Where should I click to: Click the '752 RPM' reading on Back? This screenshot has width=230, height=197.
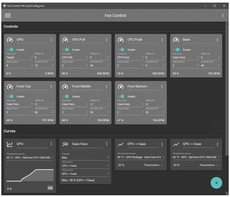214,74
